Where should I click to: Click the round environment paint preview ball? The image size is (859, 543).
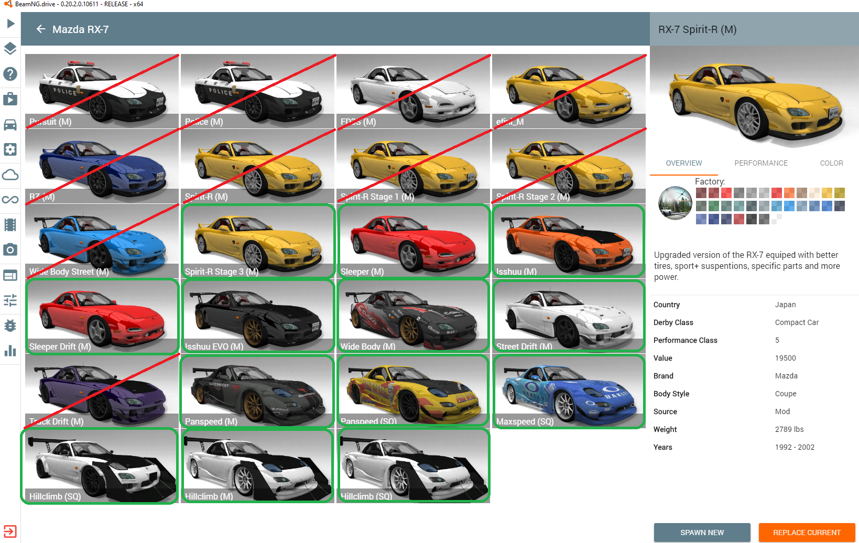tap(675, 203)
